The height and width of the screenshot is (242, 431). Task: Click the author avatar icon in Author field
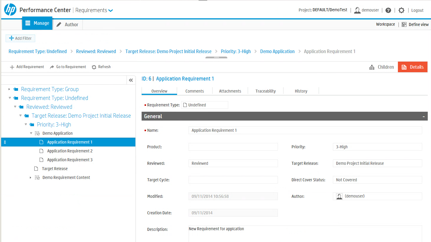click(x=339, y=196)
